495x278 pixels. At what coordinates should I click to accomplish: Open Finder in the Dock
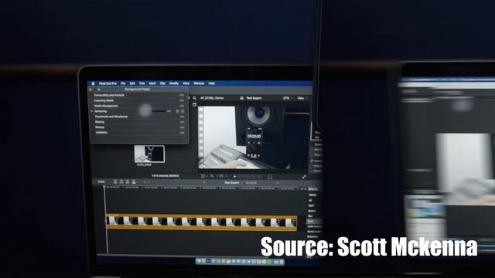(x=199, y=261)
